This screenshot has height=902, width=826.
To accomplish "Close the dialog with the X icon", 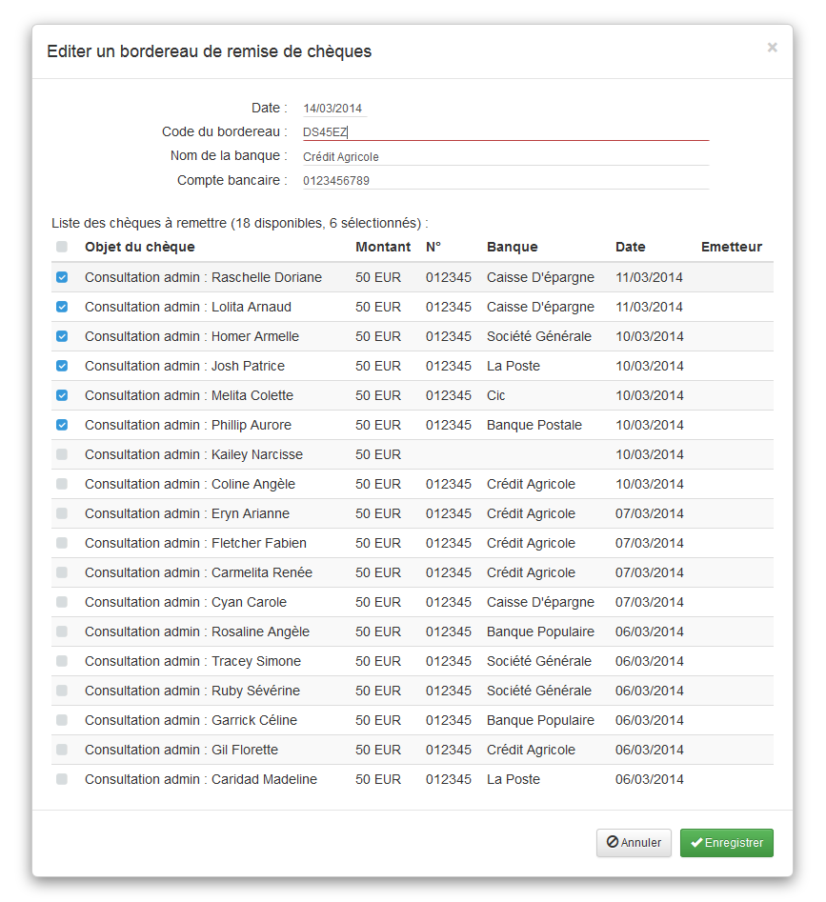I will (x=772, y=48).
